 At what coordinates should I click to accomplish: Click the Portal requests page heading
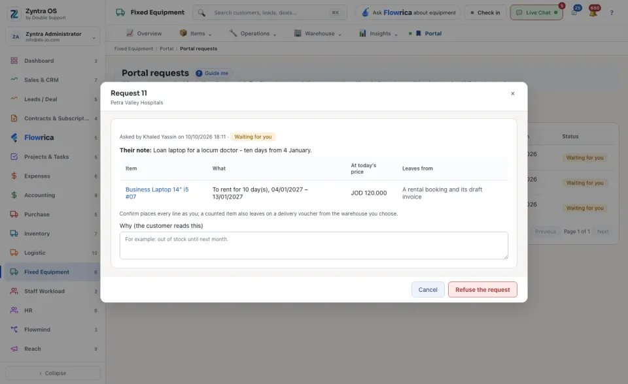[x=155, y=73]
